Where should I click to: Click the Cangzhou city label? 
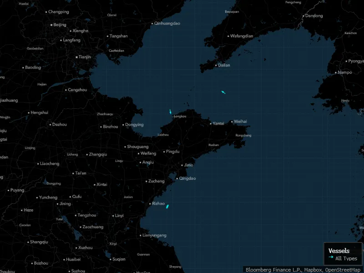77,90
